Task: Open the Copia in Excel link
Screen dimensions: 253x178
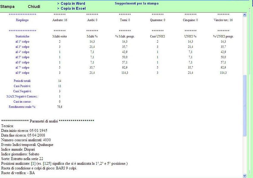Action: click(x=71, y=8)
